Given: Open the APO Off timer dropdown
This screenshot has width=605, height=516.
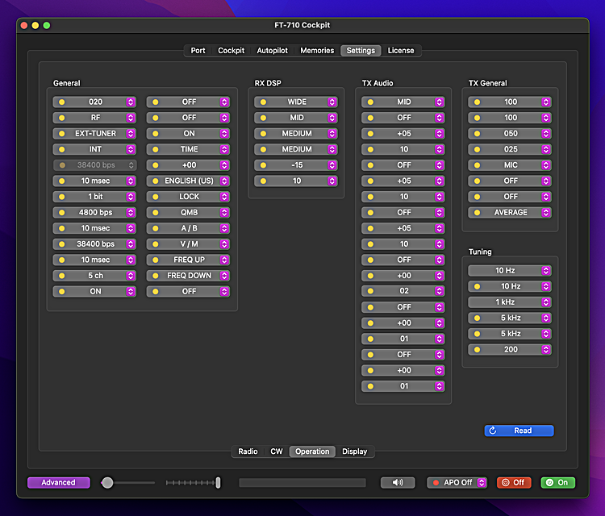Looking at the screenshot, I should coord(457,482).
